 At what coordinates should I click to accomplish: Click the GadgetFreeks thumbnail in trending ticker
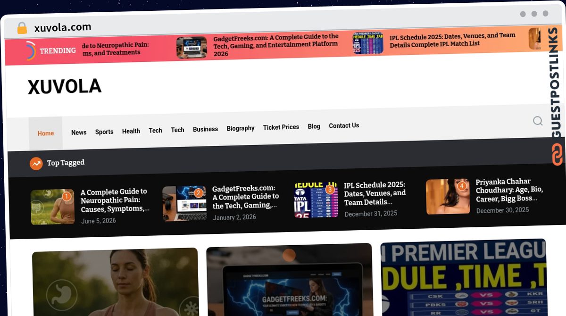click(x=191, y=48)
